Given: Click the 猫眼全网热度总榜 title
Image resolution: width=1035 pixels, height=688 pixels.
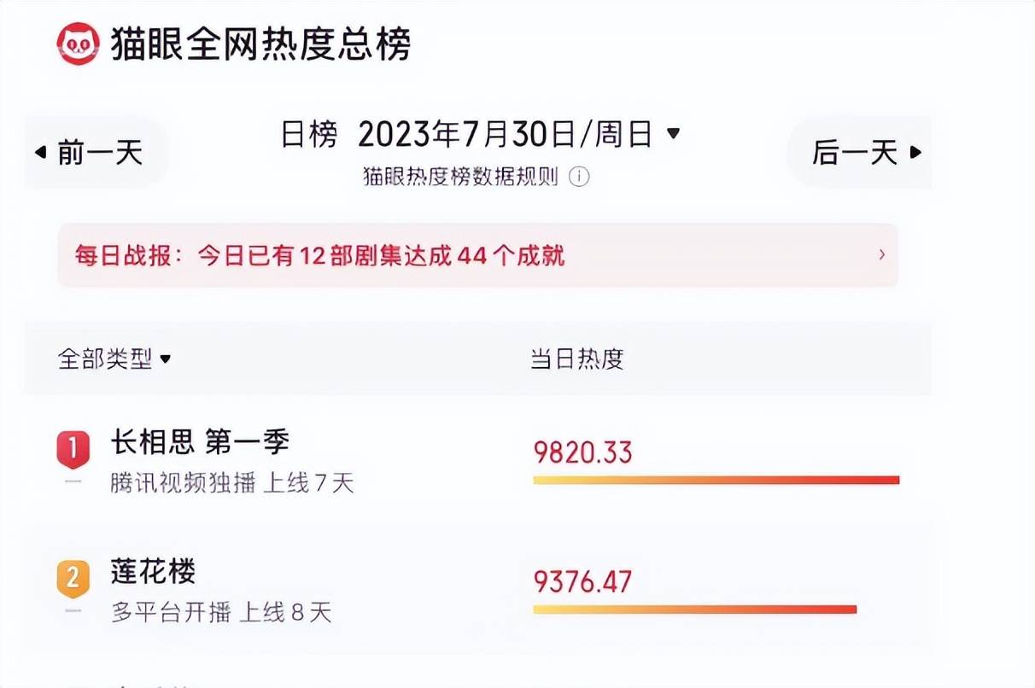Looking at the screenshot, I should click(x=260, y=44).
